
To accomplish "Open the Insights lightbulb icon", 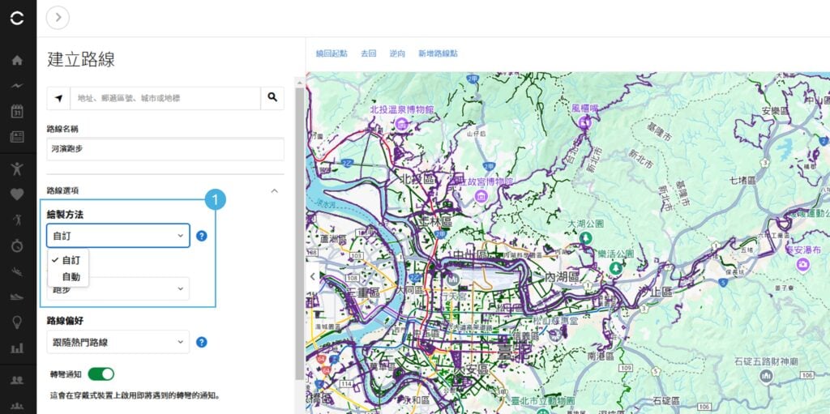I will [17, 322].
